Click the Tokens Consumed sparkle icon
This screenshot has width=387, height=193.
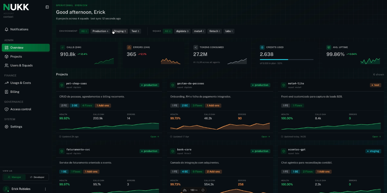[x=196, y=47]
